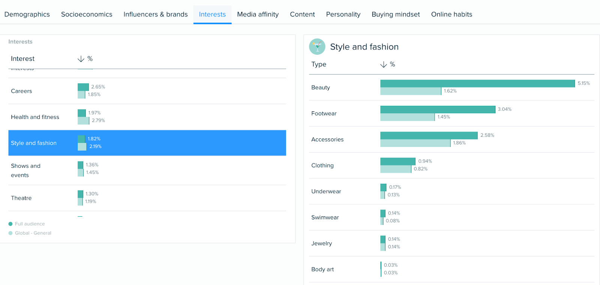Open the Personality tab
Screen dimensions: 600x285
pos(343,14)
